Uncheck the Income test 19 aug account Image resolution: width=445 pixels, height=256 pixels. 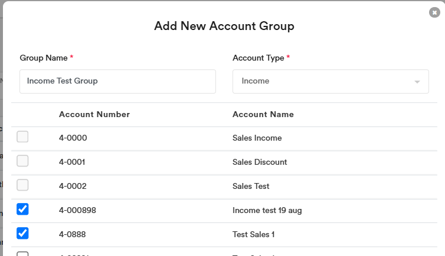(x=22, y=210)
